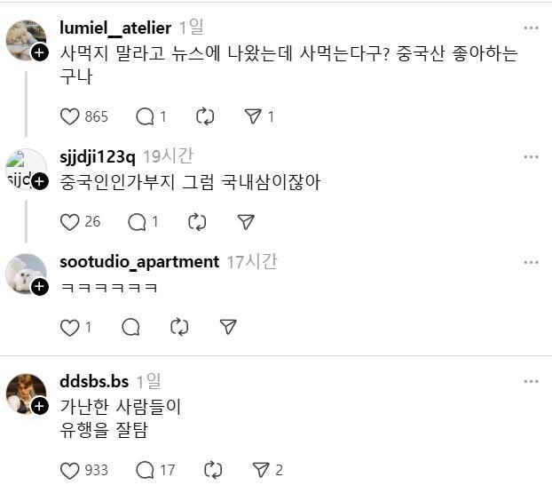Like ddsbs.bs's post with 933 likes
The width and height of the screenshot is (552, 493).
coord(70,470)
